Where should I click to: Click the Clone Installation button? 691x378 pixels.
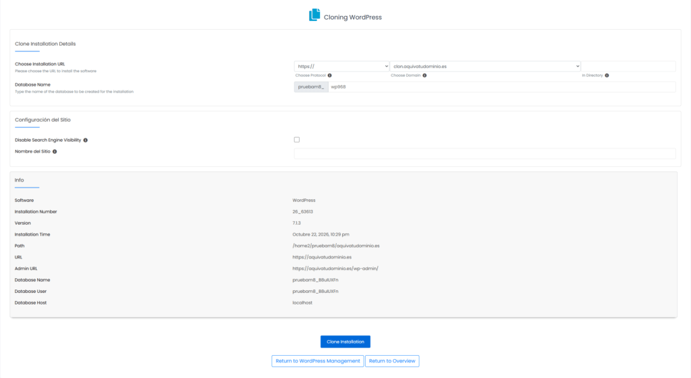[x=345, y=342]
